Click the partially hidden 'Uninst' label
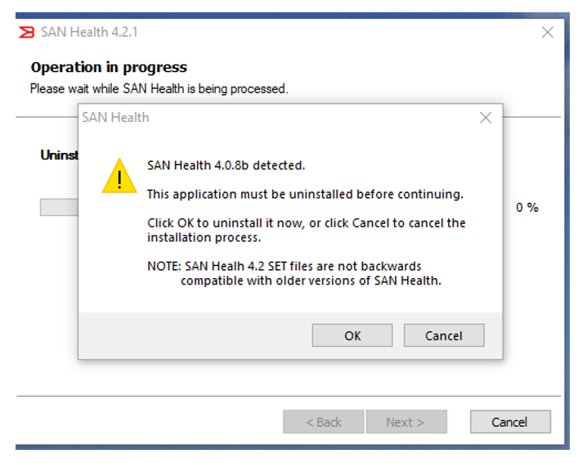Screen dimensions: 578x463 tap(59, 155)
